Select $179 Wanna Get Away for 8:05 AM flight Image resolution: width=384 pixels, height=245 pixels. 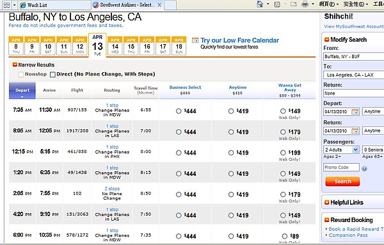(283, 132)
